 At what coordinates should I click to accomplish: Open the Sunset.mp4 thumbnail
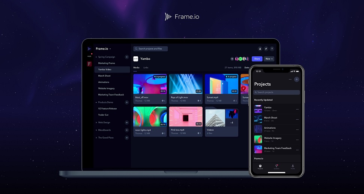pyautogui.click(x=221, y=84)
